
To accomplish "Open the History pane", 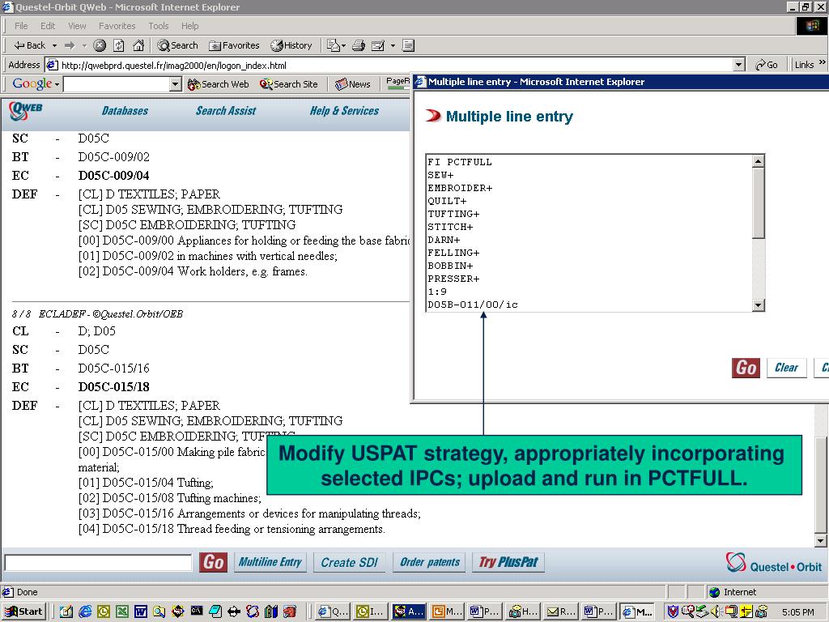I will (291, 45).
